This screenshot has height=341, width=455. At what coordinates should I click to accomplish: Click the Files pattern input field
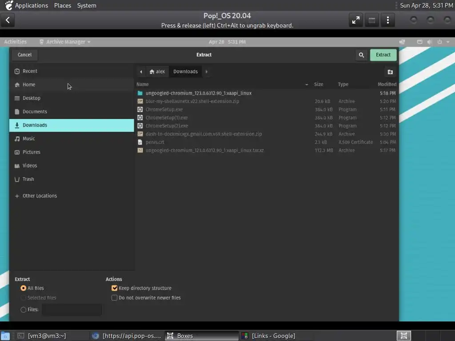[x=72, y=309]
